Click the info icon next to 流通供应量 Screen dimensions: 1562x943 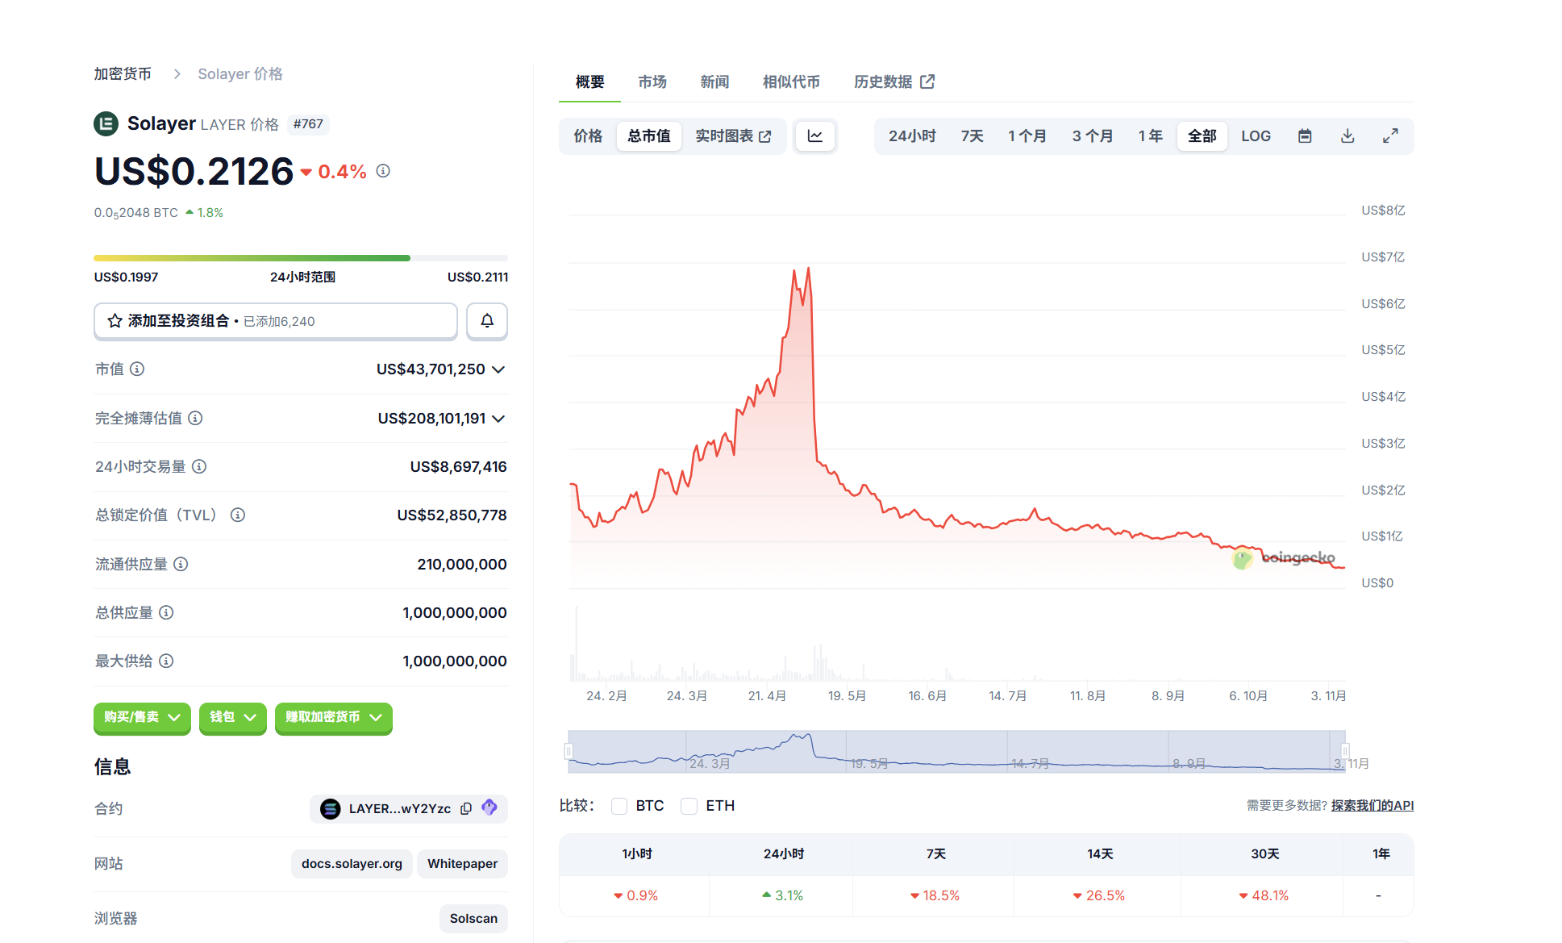tap(181, 564)
